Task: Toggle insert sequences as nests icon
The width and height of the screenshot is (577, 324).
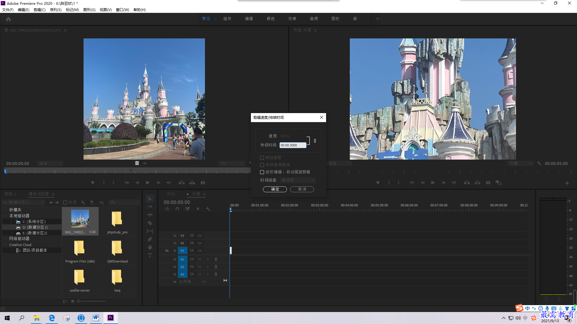Action: [x=167, y=209]
